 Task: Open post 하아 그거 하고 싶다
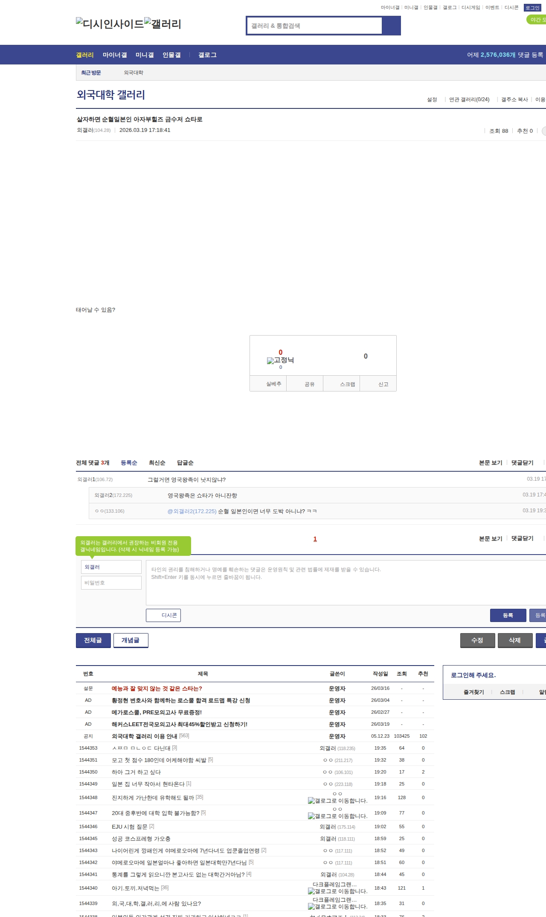pyautogui.click(x=136, y=772)
